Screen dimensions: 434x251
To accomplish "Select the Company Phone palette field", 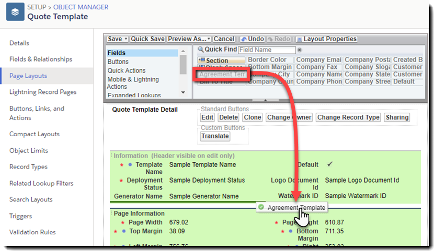I will pyautogui.click(x=318, y=82).
